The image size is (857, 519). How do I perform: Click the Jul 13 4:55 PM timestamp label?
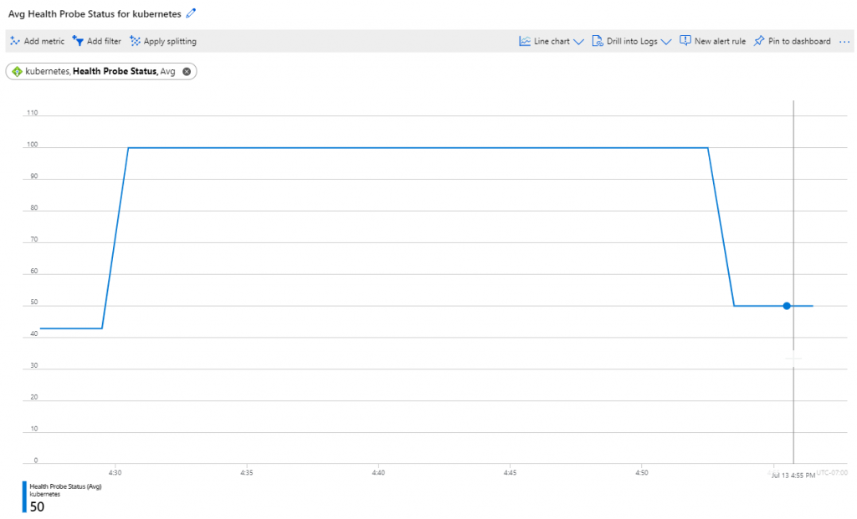point(793,476)
